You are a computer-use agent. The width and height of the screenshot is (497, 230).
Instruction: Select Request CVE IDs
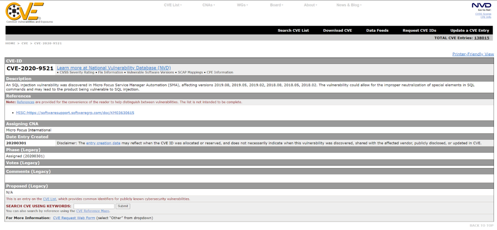click(420, 30)
